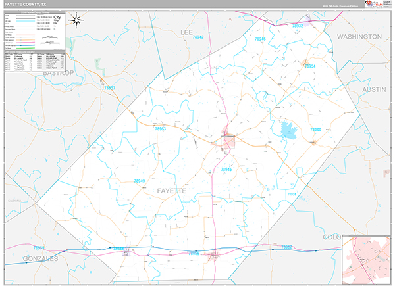Click the blue Interstate Highways legend swatch
Viewport: 395px width, 286px height.
(x=25, y=45)
